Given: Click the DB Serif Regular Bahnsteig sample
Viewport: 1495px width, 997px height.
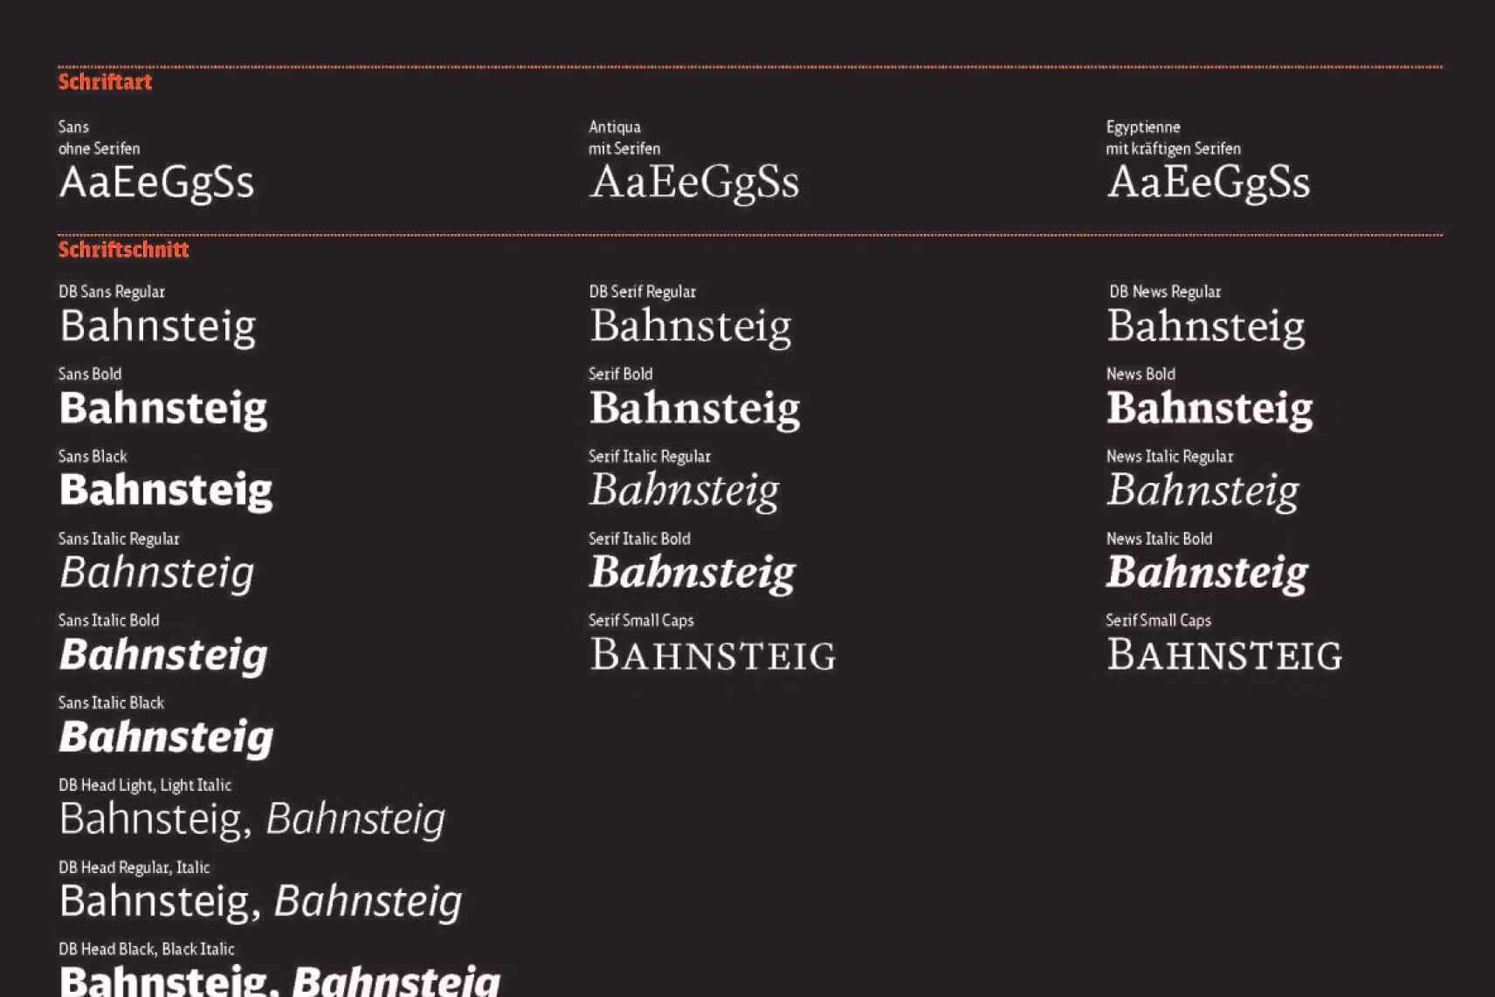Looking at the screenshot, I should [691, 327].
